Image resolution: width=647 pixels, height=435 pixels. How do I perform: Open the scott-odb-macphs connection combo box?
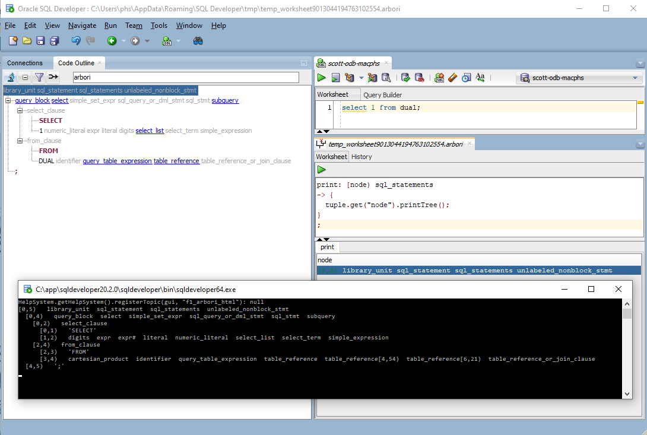[x=579, y=78]
